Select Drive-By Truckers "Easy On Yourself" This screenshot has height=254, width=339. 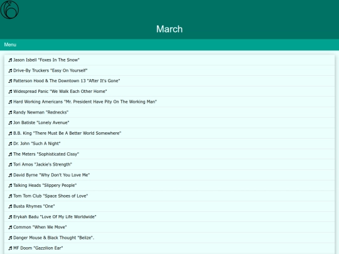point(169,71)
